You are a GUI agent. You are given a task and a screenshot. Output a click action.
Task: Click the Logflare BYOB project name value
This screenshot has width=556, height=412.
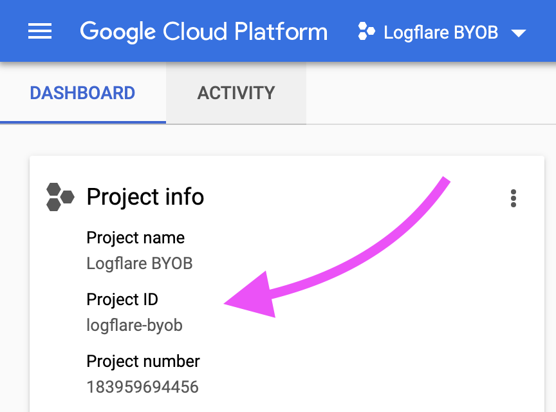tap(140, 264)
